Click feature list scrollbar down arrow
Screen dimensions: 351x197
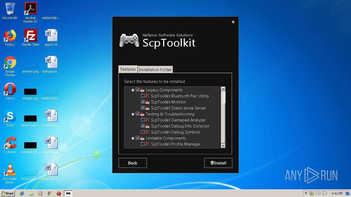pos(223,146)
